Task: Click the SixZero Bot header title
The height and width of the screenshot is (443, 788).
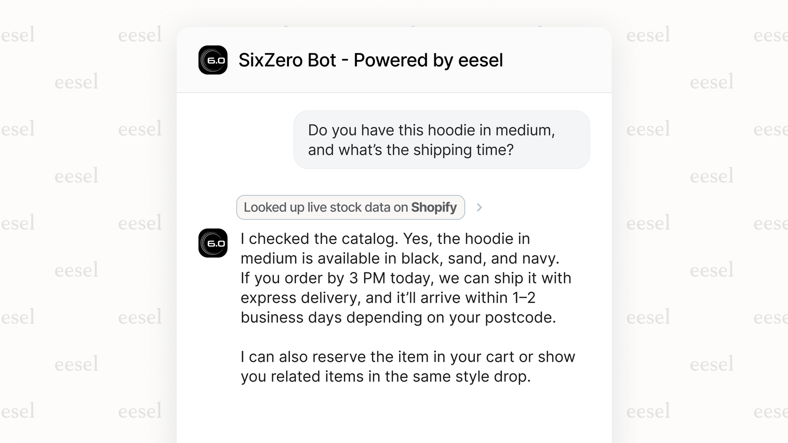Action: tap(371, 60)
